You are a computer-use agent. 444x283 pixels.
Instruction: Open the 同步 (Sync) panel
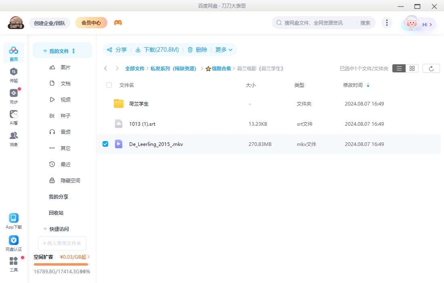[13, 96]
